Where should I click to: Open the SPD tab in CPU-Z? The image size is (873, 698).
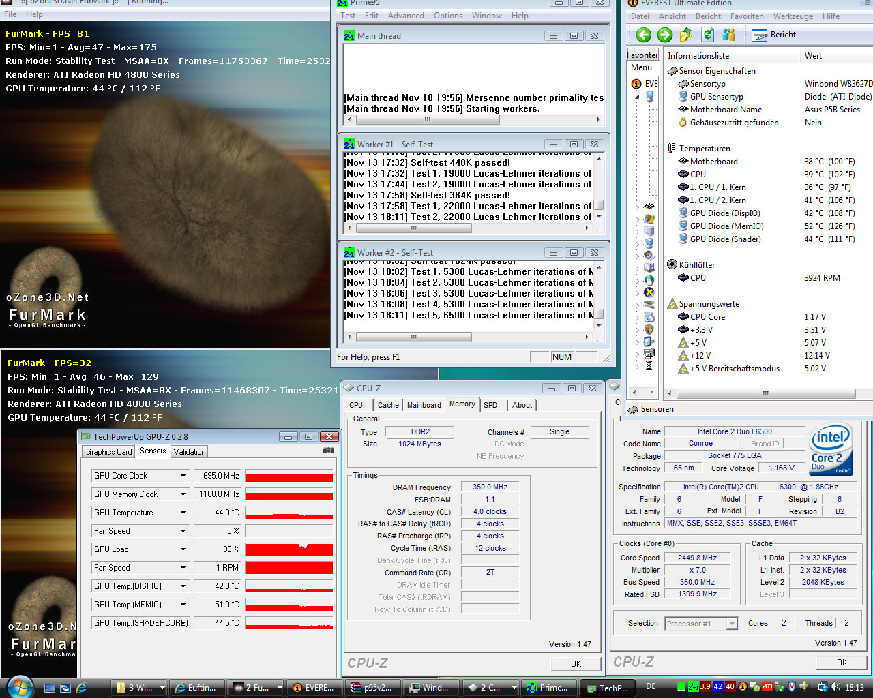pyautogui.click(x=490, y=405)
